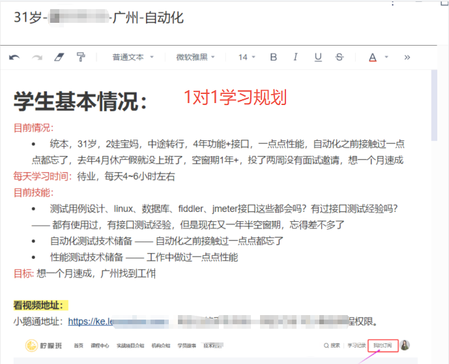Click the redo arrow in the toolbar
The width and height of the screenshot is (449, 364).
tap(37, 57)
